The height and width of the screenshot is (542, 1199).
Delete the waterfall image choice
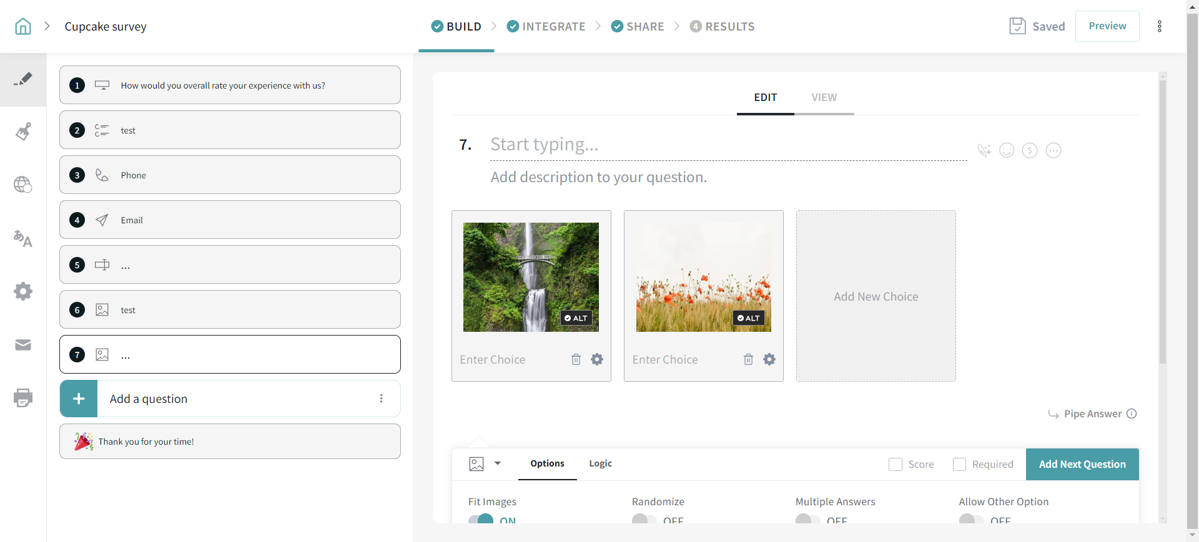click(x=576, y=359)
